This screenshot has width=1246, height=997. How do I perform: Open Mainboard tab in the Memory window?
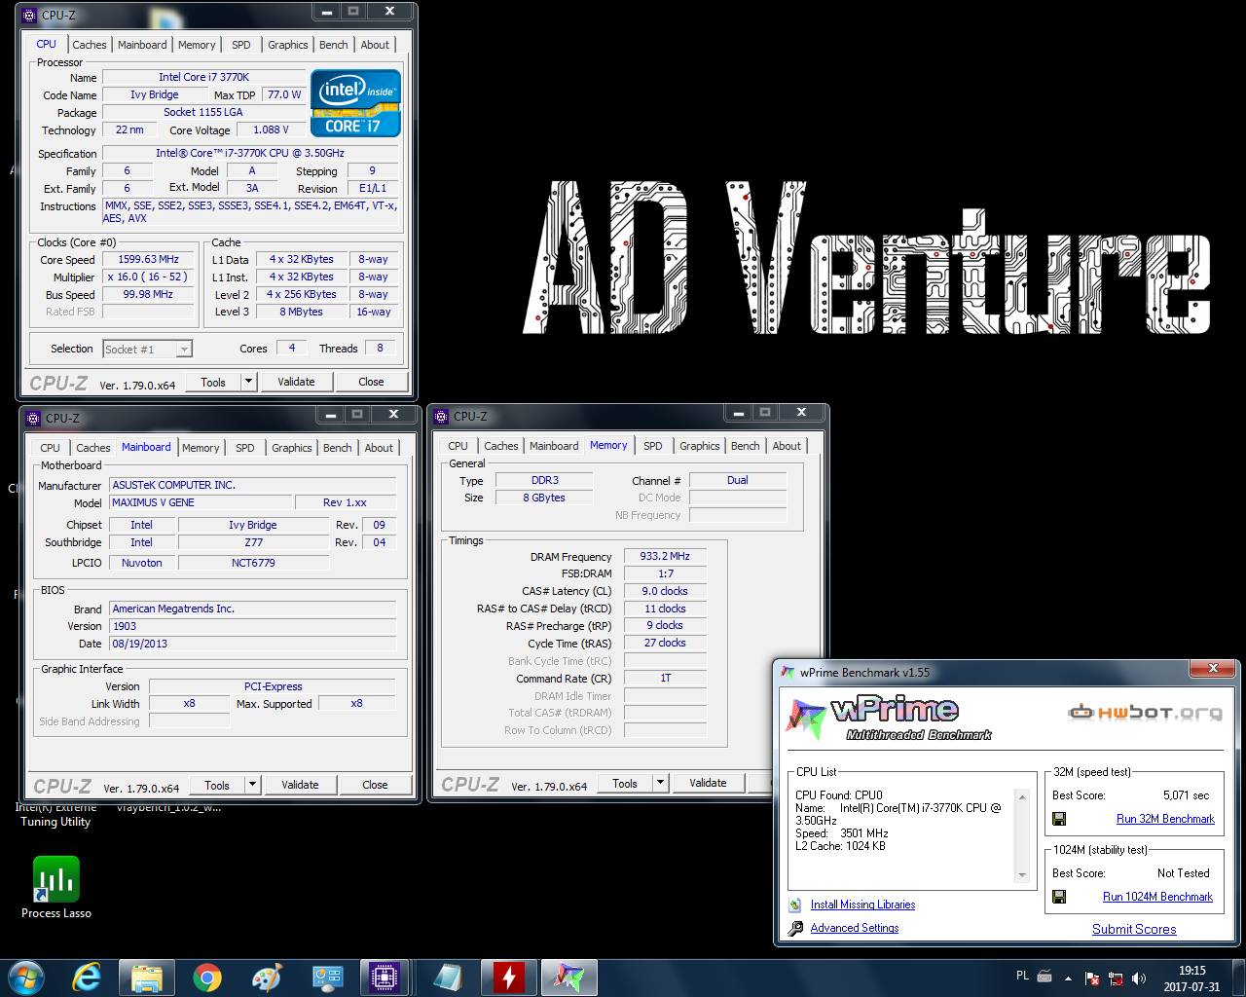(x=554, y=446)
